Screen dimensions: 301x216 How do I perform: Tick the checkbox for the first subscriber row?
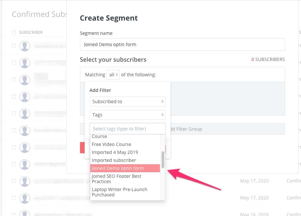(x=14, y=46)
